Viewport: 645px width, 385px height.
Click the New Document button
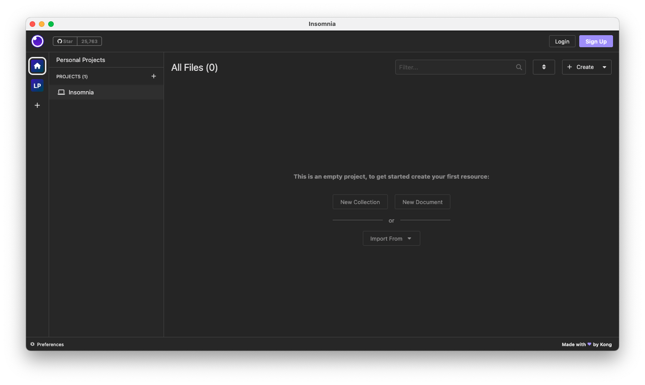tap(423, 202)
